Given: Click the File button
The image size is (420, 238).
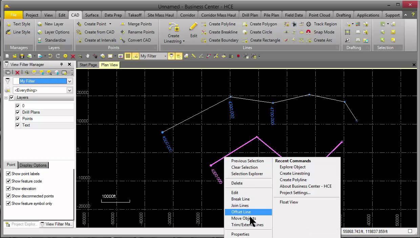Looking at the screenshot, I should tap(14, 15).
